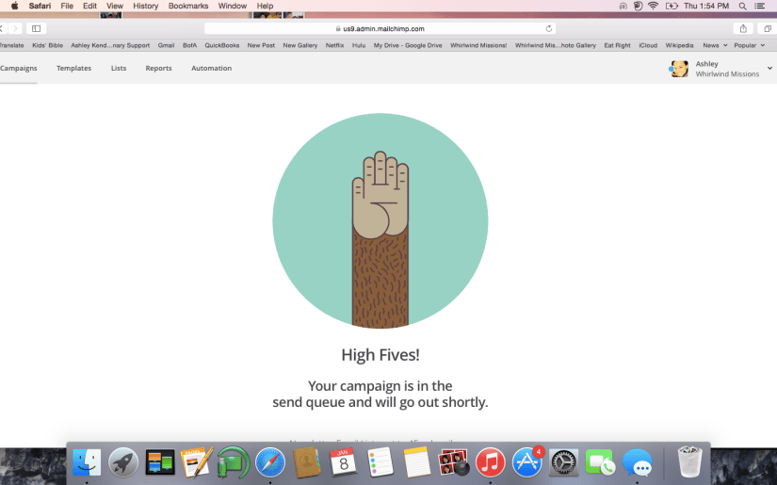Open Pages app in the dock
This screenshot has width=777, height=485.
pyautogui.click(x=197, y=462)
